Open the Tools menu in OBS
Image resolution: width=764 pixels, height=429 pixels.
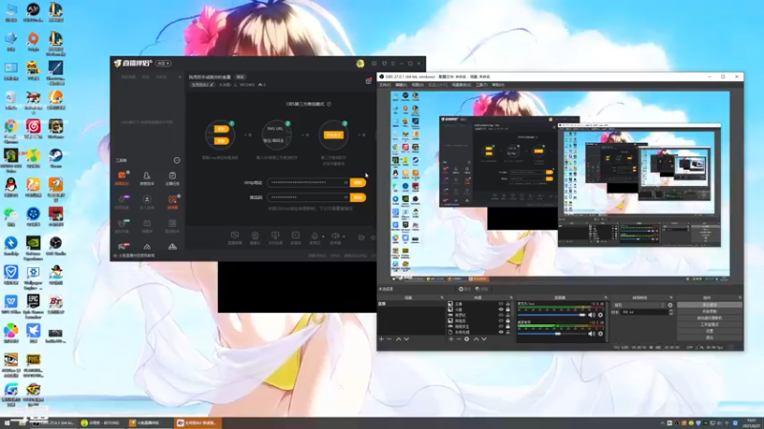tap(481, 85)
